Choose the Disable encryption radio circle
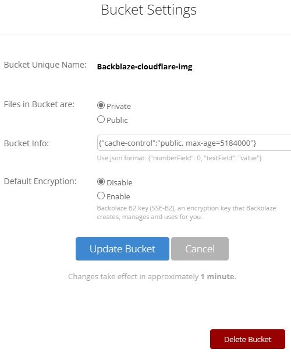This screenshot has height=352, width=291. coord(101,182)
